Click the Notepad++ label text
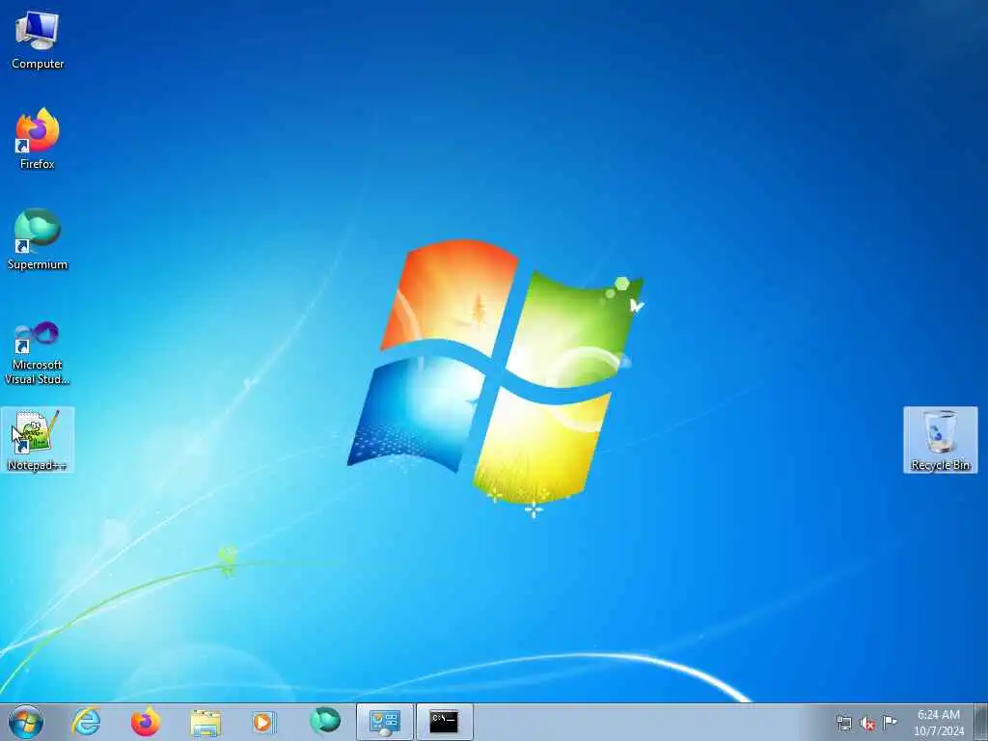This screenshot has height=741, width=988. coord(38,466)
